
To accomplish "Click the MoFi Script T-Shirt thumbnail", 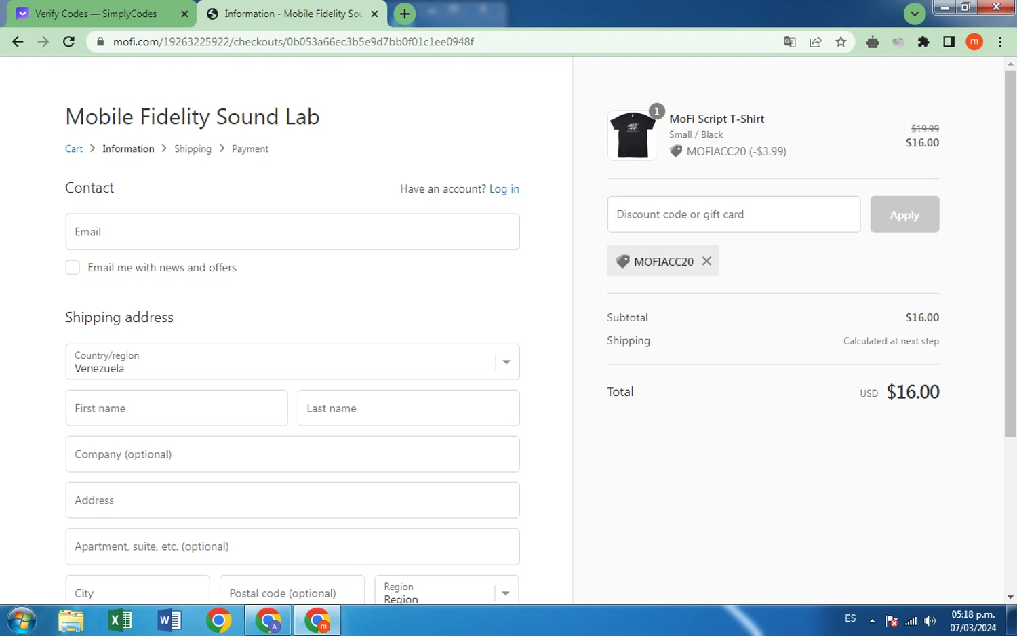I will [x=633, y=135].
